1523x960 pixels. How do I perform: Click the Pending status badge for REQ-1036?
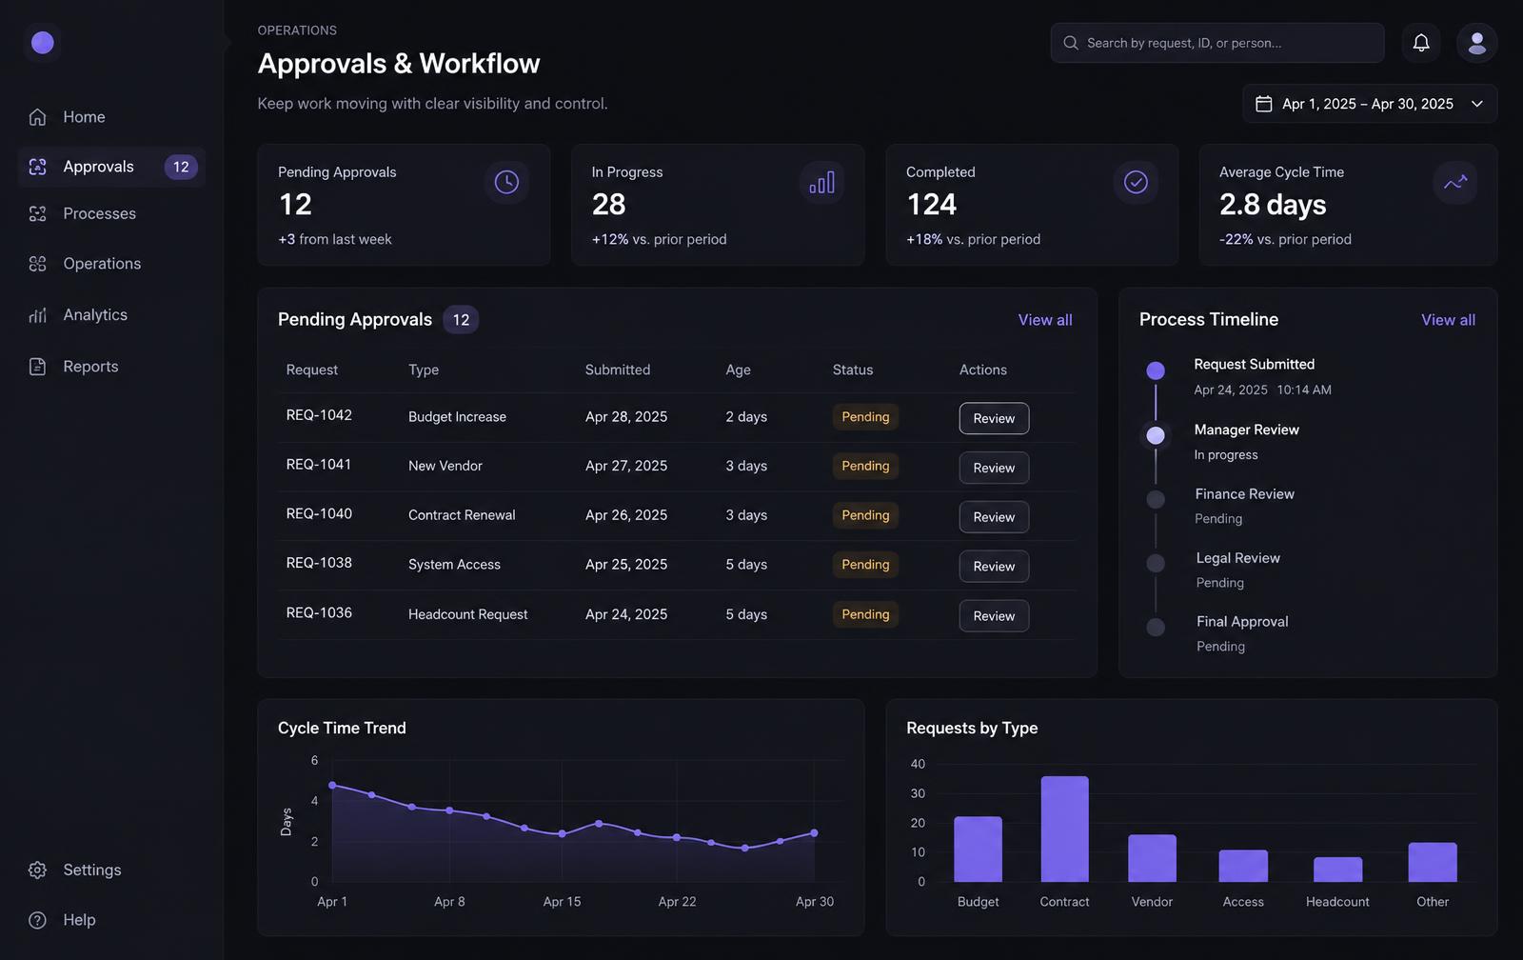click(865, 615)
